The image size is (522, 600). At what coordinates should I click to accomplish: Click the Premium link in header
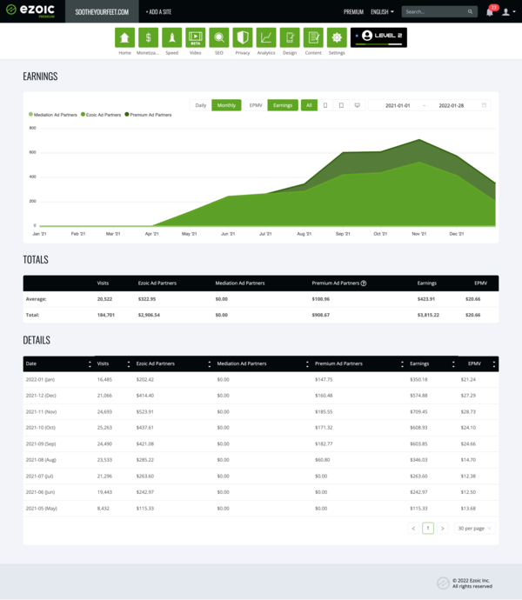tap(353, 12)
